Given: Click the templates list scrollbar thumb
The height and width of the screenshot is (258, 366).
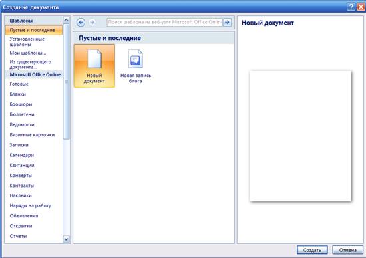Looking at the screenshot, I should pyautogui.click(x=67, y=82).
